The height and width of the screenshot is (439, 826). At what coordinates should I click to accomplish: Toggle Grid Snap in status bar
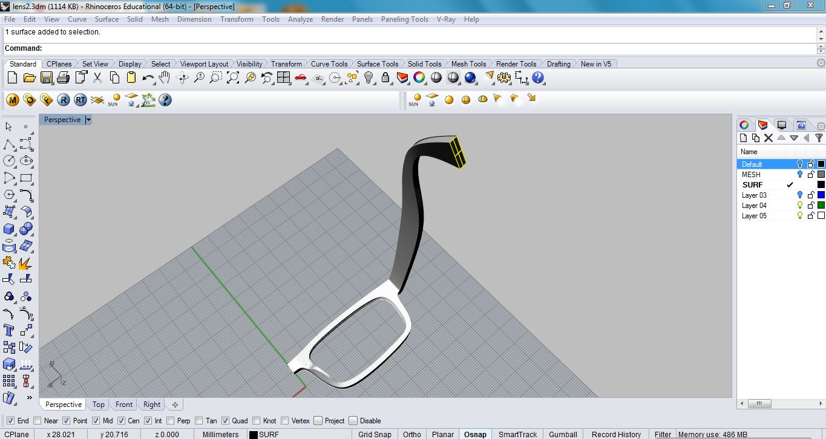pos(375,434)
